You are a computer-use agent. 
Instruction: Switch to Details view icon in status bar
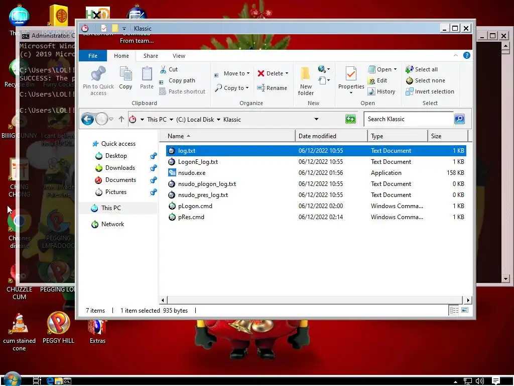point(454,310)
